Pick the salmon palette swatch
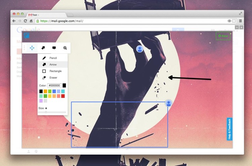The height and width of the screenshot is (166, 252). [x=59, y=96]
